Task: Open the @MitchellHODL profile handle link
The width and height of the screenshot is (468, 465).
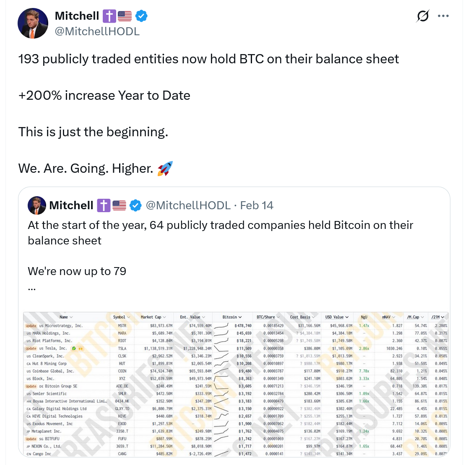Action: pyautogui.click(x=98, y=31)
